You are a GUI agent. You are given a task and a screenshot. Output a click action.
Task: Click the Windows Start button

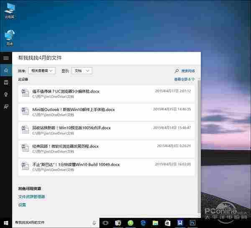[6, 223]
